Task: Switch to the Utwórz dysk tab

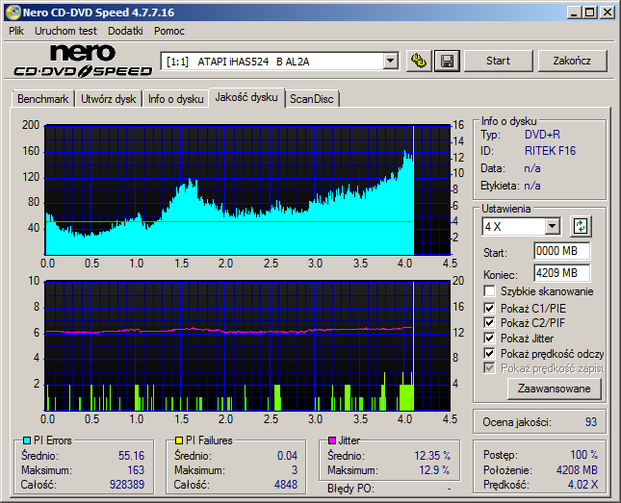Action: 109,98
